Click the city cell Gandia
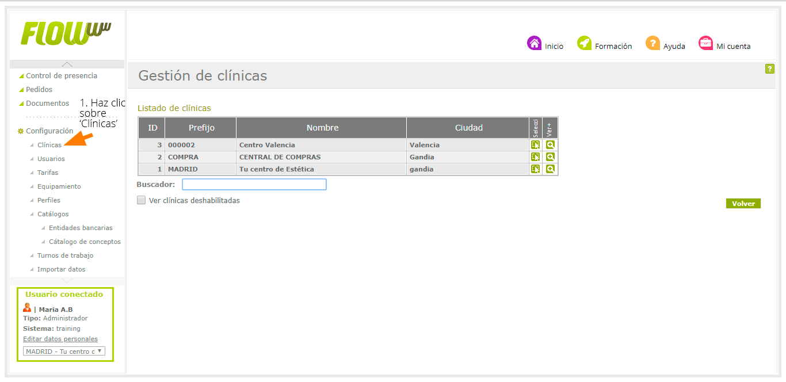 click(468, 157)
